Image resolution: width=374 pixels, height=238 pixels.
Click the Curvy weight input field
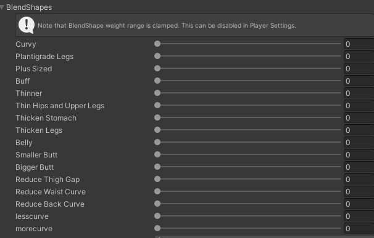point(359,44)
